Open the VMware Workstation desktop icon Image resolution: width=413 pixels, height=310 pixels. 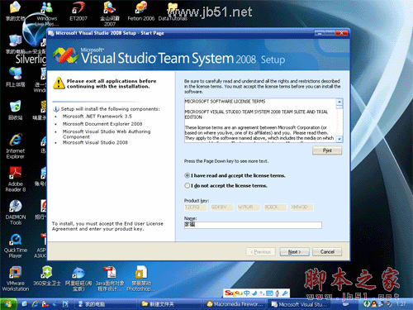click(x=15, y=279)
